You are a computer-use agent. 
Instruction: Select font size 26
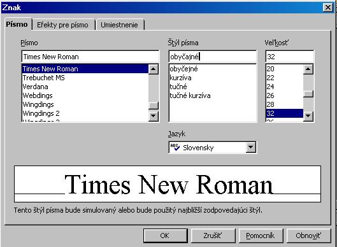coord(285,95)
